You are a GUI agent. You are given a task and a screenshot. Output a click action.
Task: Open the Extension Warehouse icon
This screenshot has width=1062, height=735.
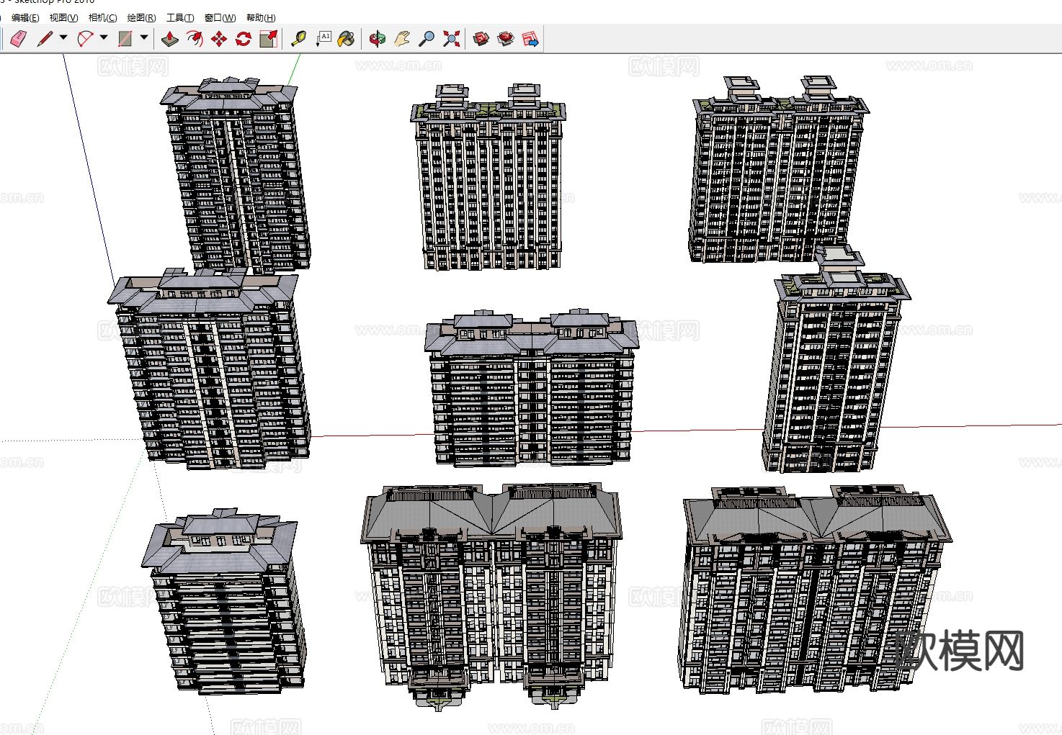pos(506,38)
